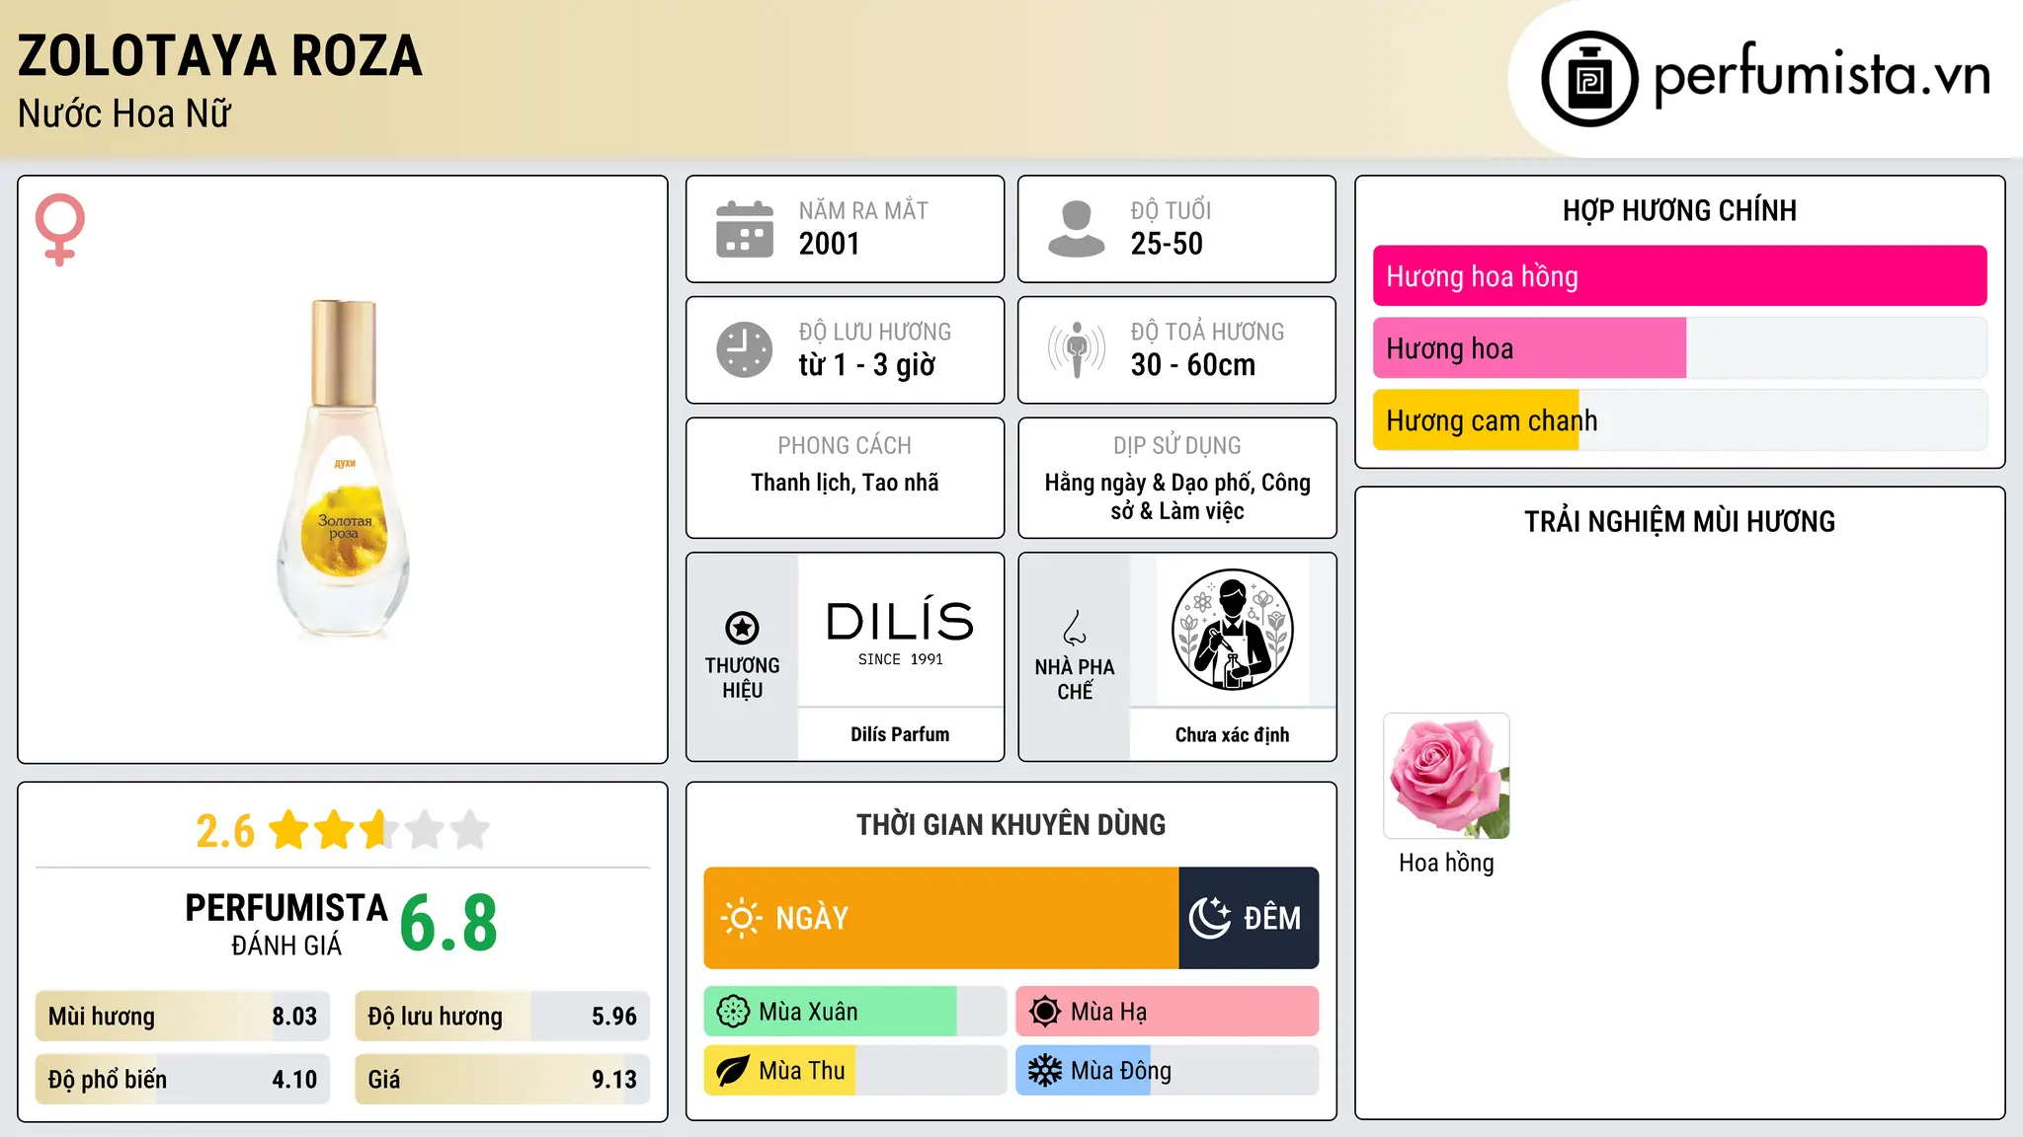Screen dimensions: 2023x1137
Task: Click the longevity value từ 1 - 3 giờ
Action: click(x=867, y=365)
